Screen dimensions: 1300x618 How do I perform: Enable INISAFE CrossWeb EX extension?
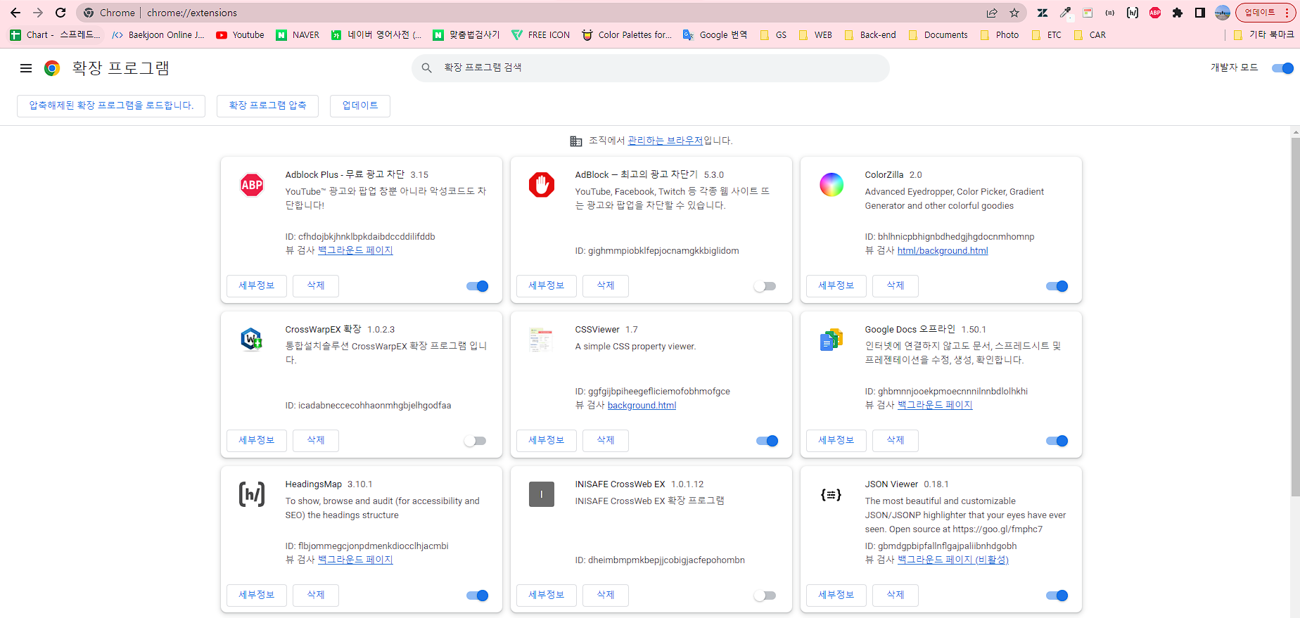click(x=765, y=596)
